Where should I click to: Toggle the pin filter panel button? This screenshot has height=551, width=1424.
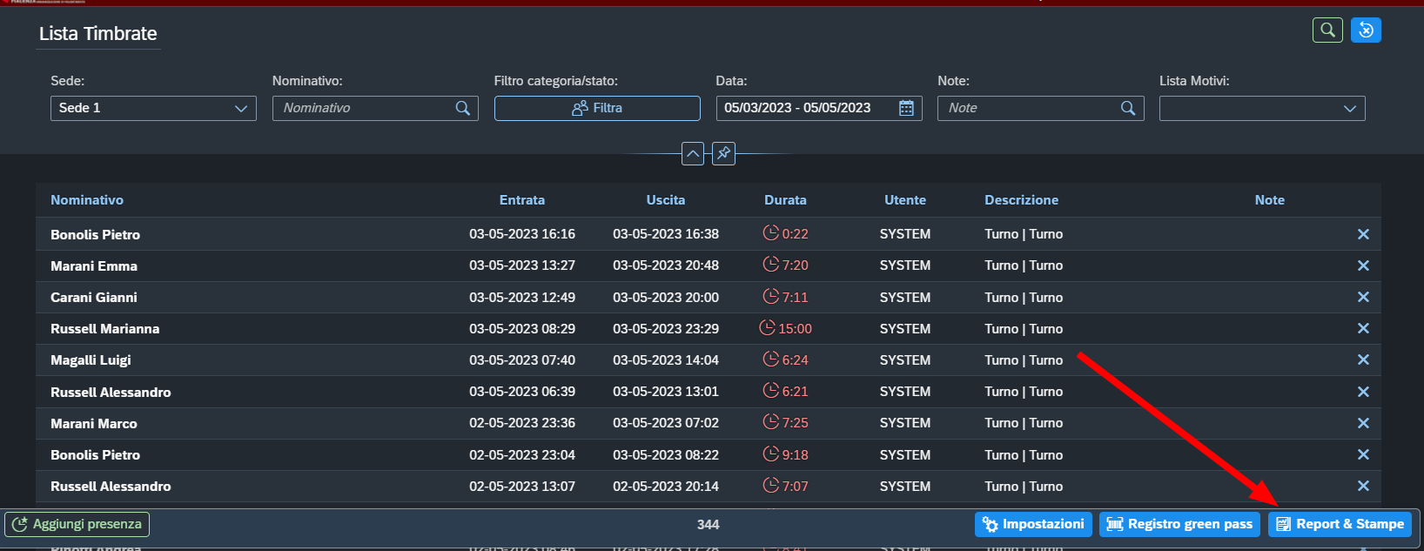click(x=723, y=154)
